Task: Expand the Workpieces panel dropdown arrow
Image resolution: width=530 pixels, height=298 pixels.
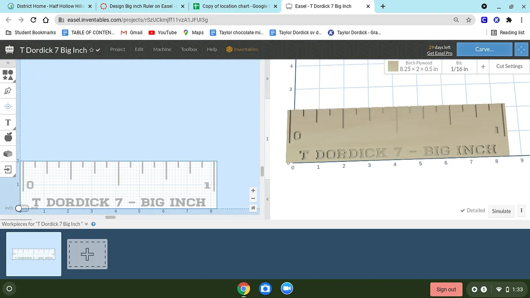Action: 87,224
